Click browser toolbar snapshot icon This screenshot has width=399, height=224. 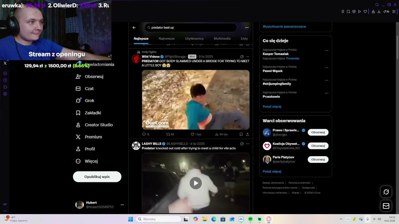click(x=348, y=12)
